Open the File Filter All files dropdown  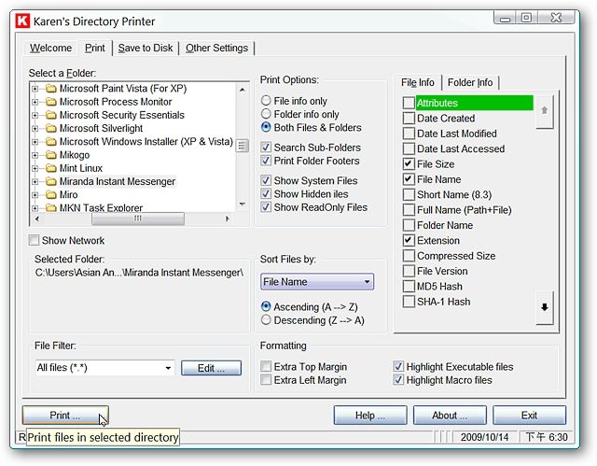[168, 368]
